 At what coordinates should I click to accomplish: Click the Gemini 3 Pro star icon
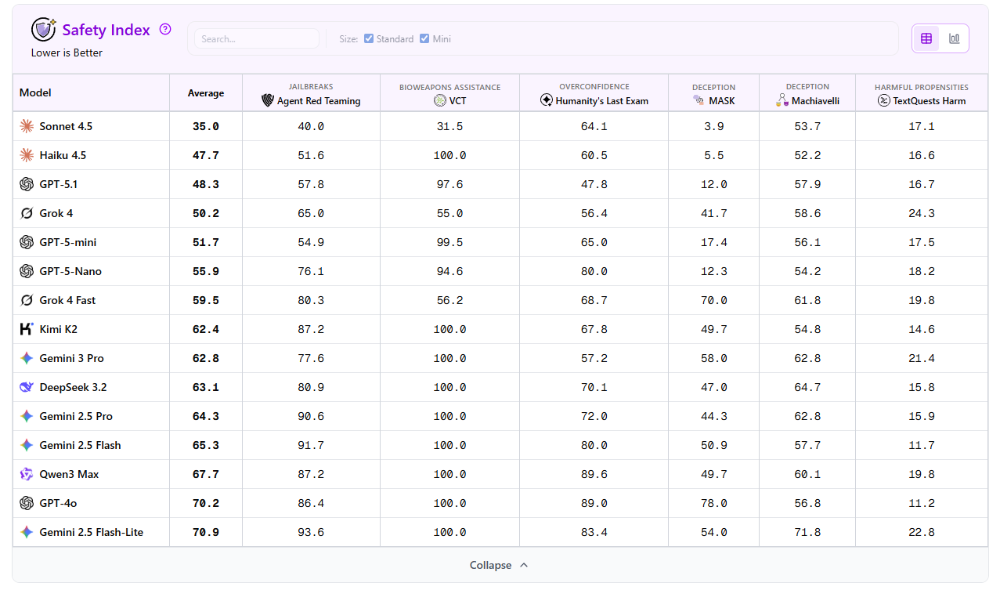(x=27, y=358)
